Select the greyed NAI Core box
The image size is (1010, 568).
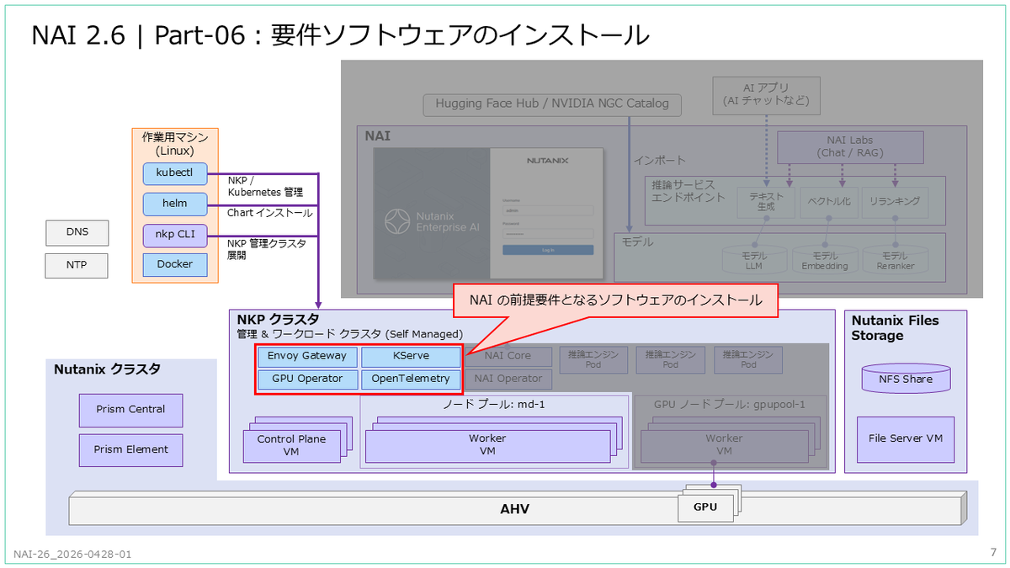tap(508, 356)
